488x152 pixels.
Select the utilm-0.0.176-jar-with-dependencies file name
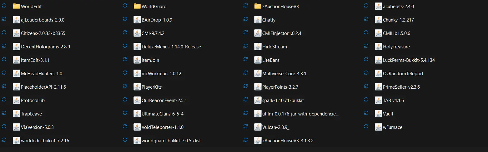(x=300, y=114)
